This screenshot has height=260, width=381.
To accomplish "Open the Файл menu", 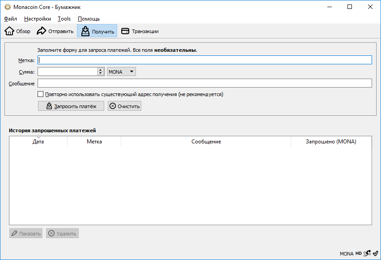I will pyautogui.click(x=10, y=19).
